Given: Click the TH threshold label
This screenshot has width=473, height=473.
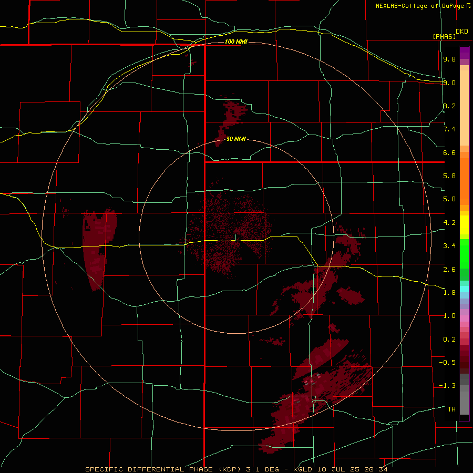Looking at the screenshot, I should (x=451, y=409).
